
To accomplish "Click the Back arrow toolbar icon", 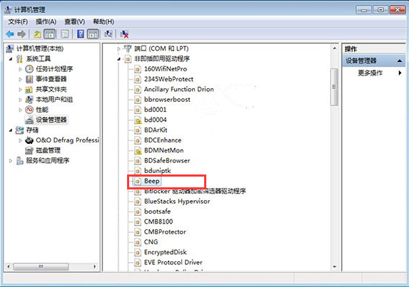I will pos(10,34).
